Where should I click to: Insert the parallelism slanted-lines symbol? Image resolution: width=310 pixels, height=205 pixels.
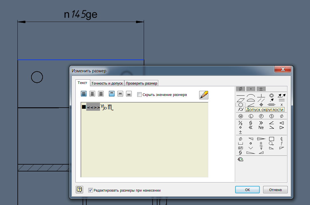click(261, 100)
